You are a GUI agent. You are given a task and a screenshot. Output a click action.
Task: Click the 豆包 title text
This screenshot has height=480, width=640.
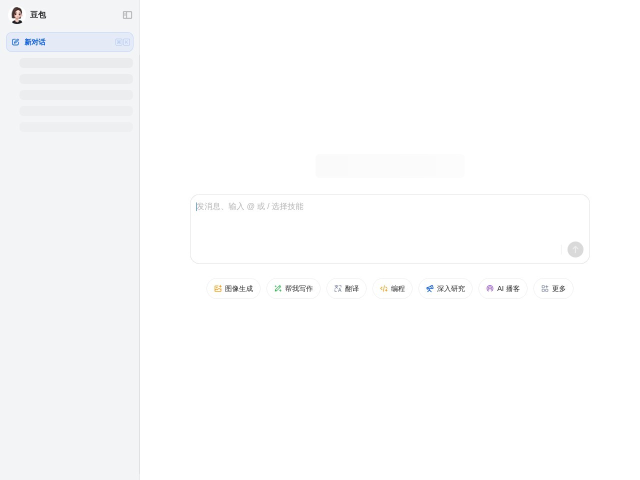[38, 15]
